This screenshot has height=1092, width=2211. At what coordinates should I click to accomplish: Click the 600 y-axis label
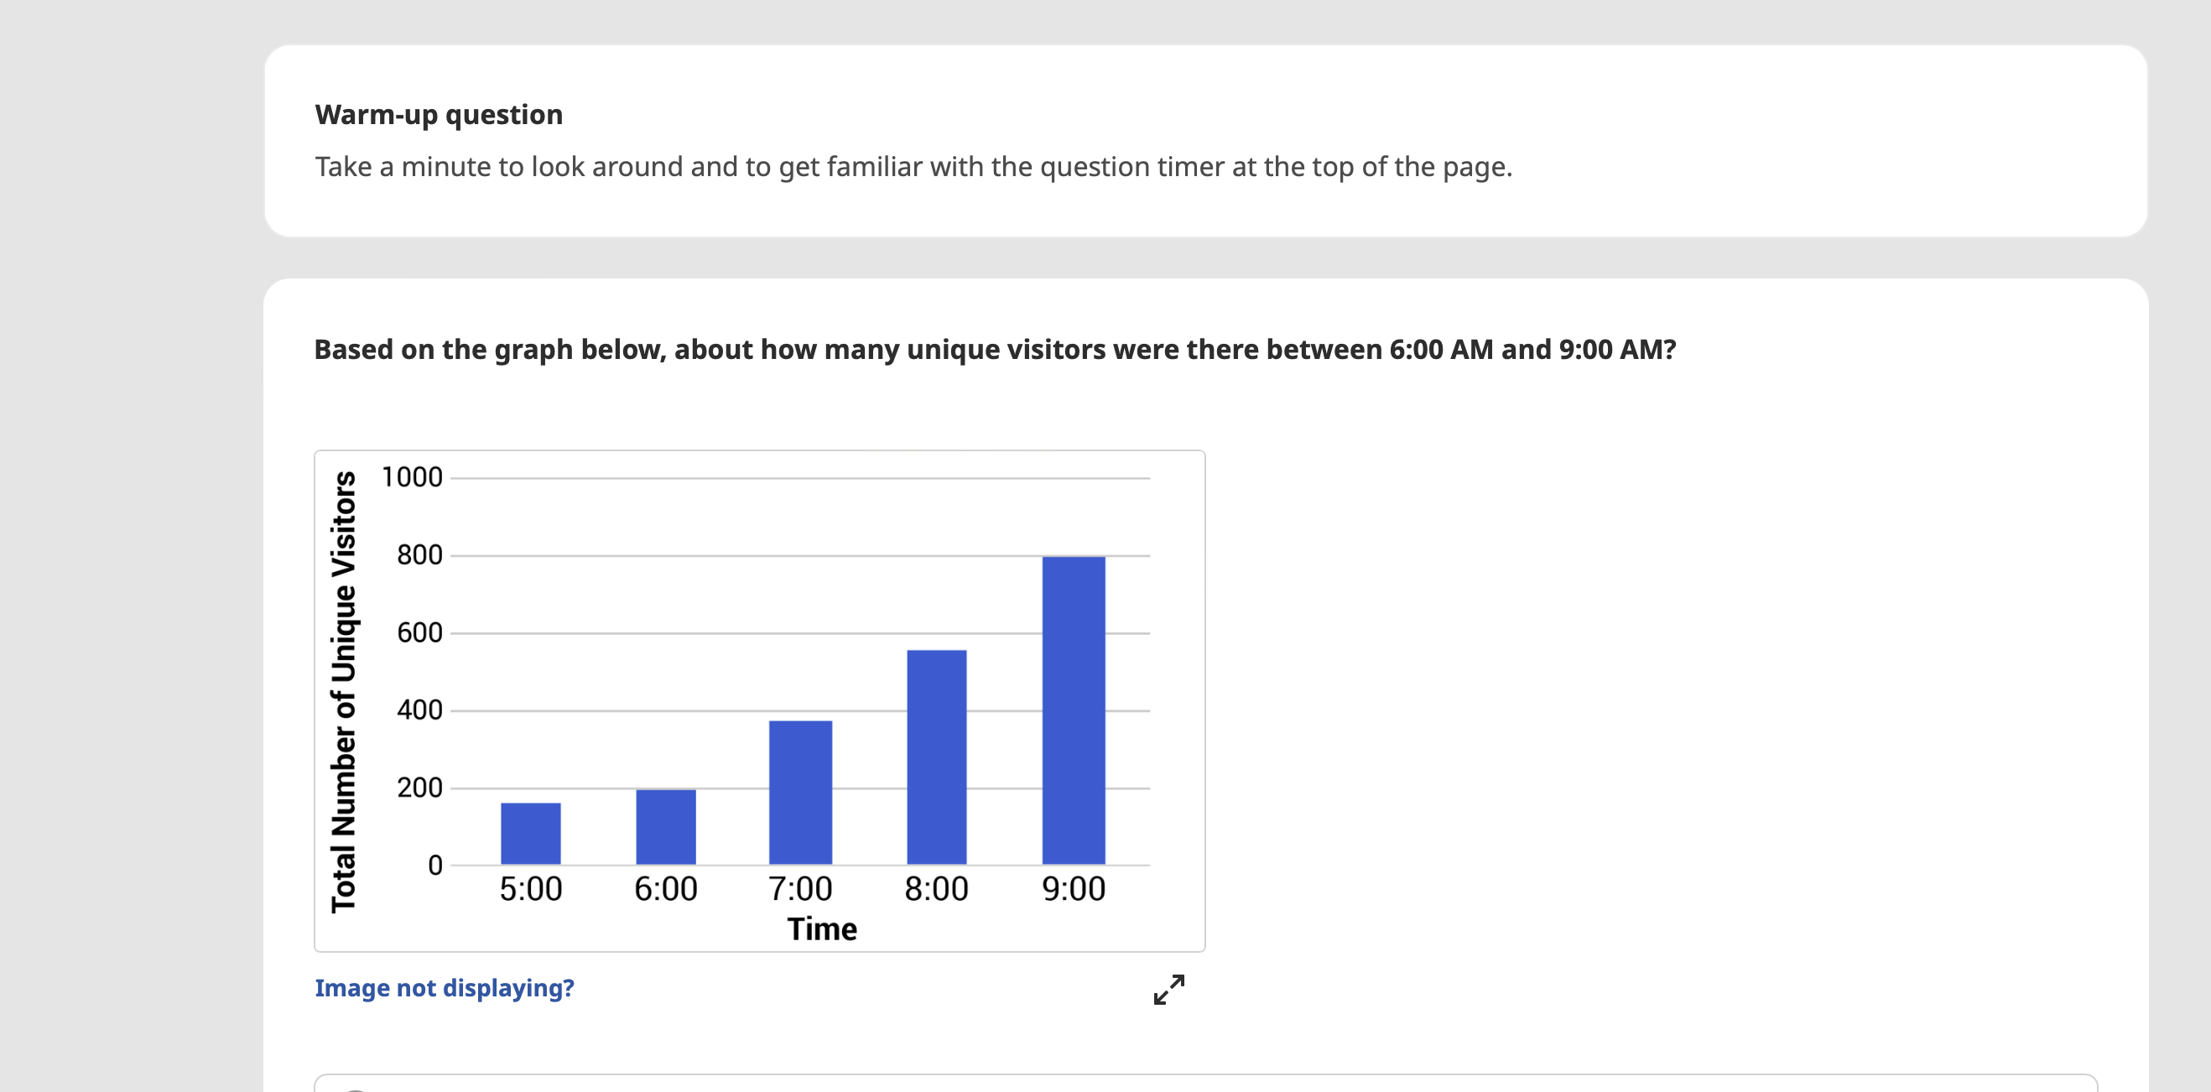click(x=419, y=632)
